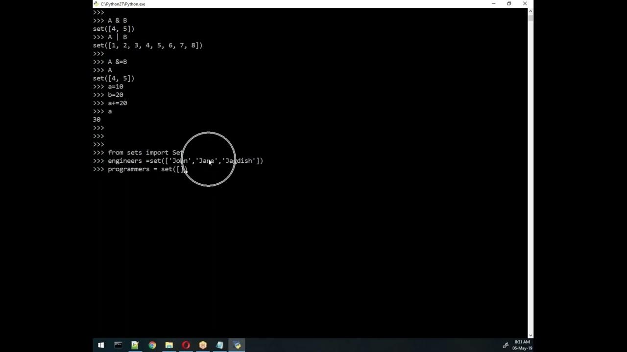The width and height of the screenshot is (627, 352).
Task: Click the 'A | B' console line
Action: 110,37
